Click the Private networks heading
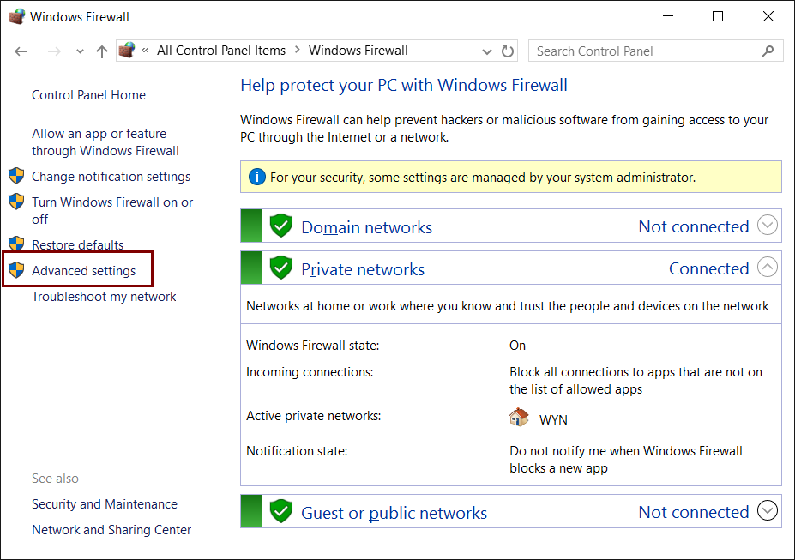The image size is (795, 560). pyautogui.click(x=363, y=269)
